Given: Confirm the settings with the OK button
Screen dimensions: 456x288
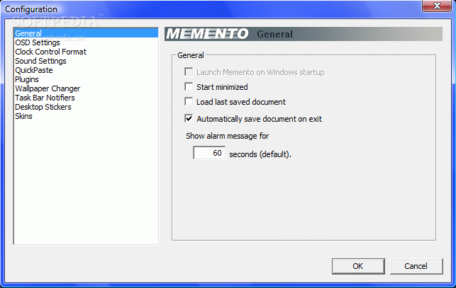Looking at the screenshot, I should 358,266.
